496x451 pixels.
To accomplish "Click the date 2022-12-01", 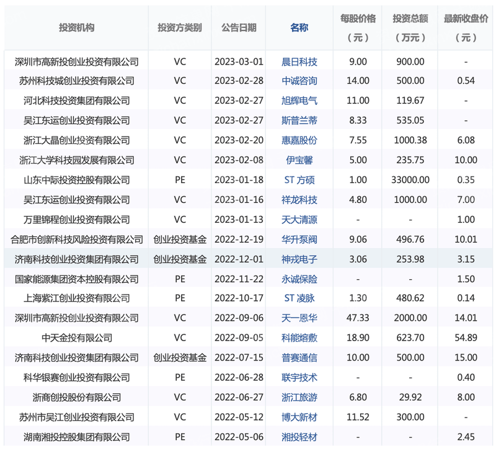I will click(239, 259).
